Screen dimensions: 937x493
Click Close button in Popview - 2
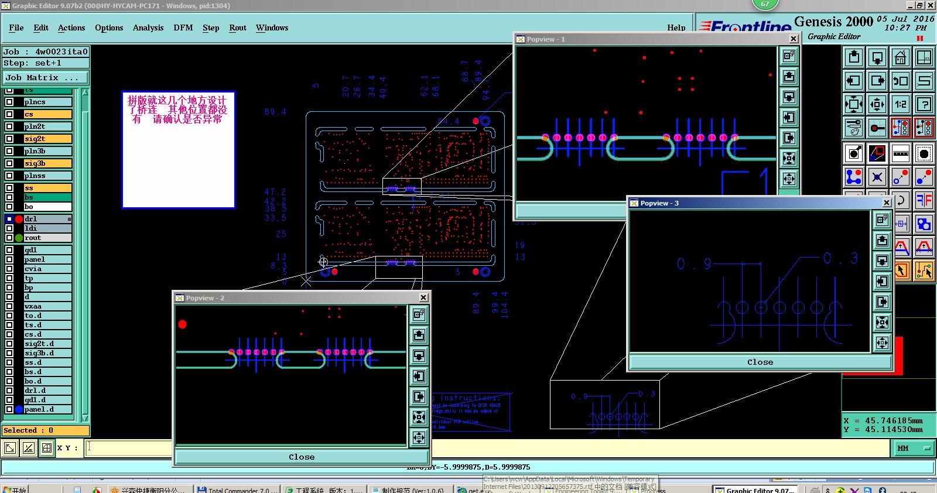point(302,457)
